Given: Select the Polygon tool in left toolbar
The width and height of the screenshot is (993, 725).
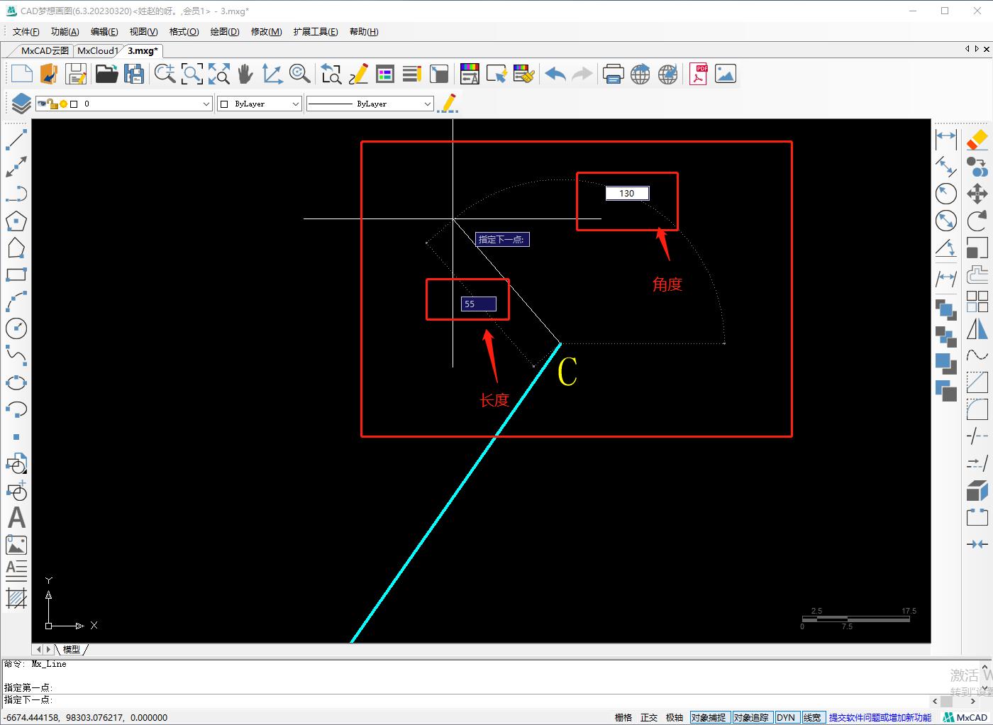Looking at the screenshot, I should click(x=16, y=221).
